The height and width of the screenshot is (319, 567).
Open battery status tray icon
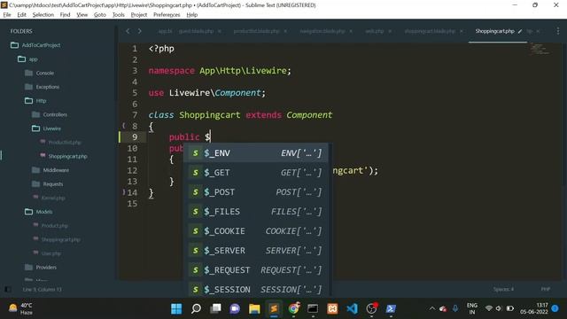click(510, 308)
